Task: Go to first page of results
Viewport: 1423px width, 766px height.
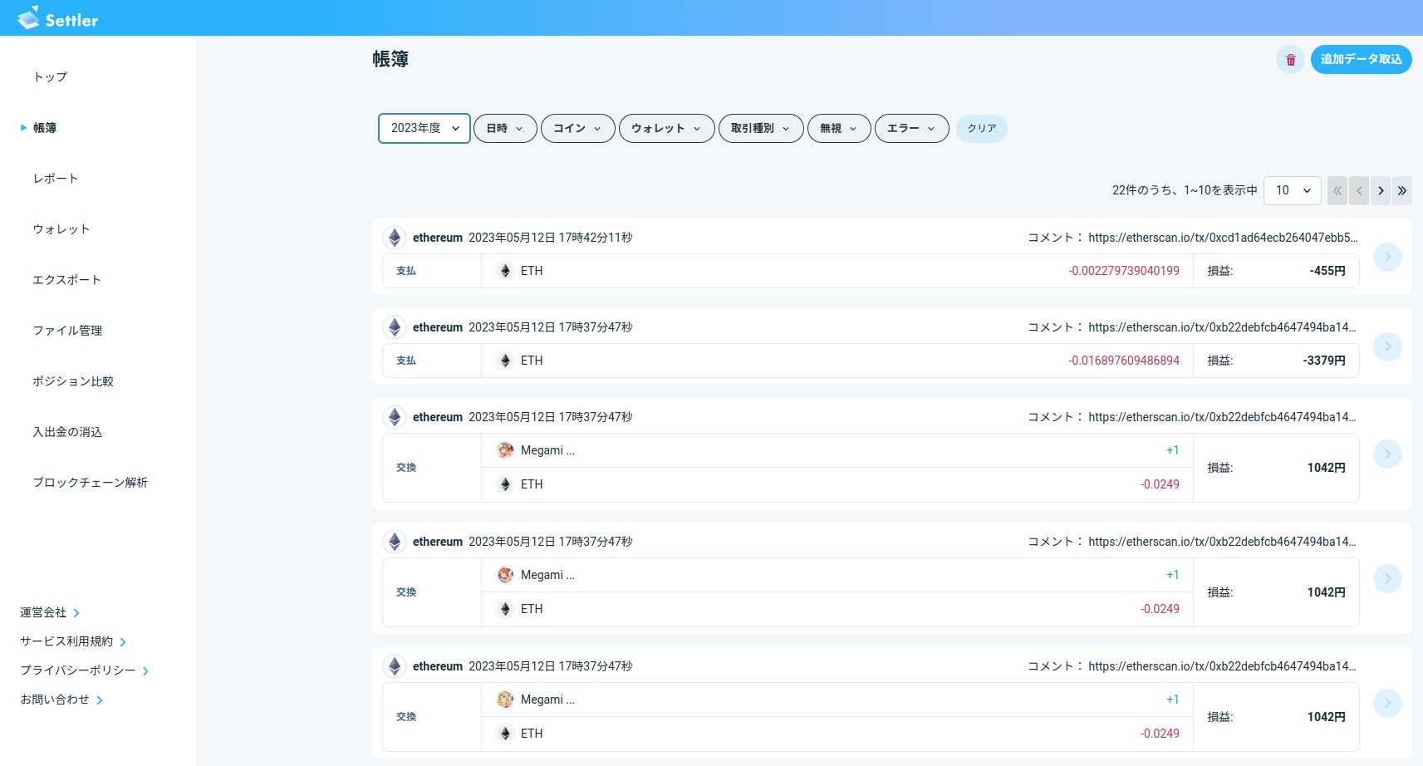Action: pyautogui.click(x=1337, y=190)
